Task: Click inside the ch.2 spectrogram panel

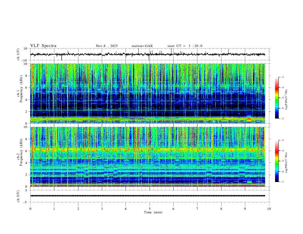Action: pos(147,157)
